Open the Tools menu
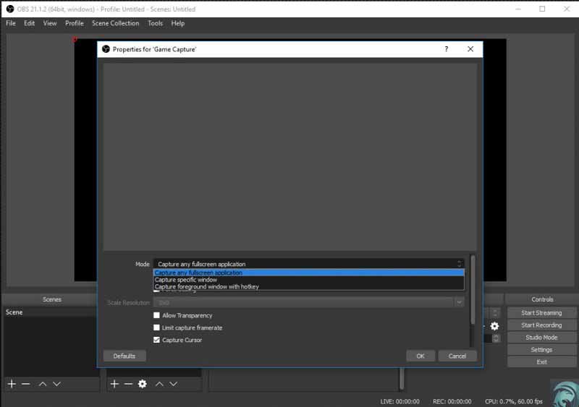This screenshot has width=579, height=407. click(x=155, y=23)
